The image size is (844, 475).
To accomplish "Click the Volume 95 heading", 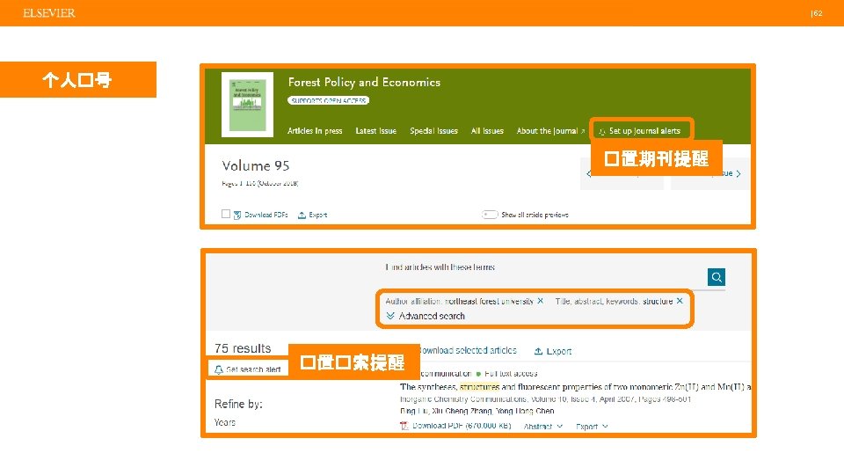I will tap(256, 165).
